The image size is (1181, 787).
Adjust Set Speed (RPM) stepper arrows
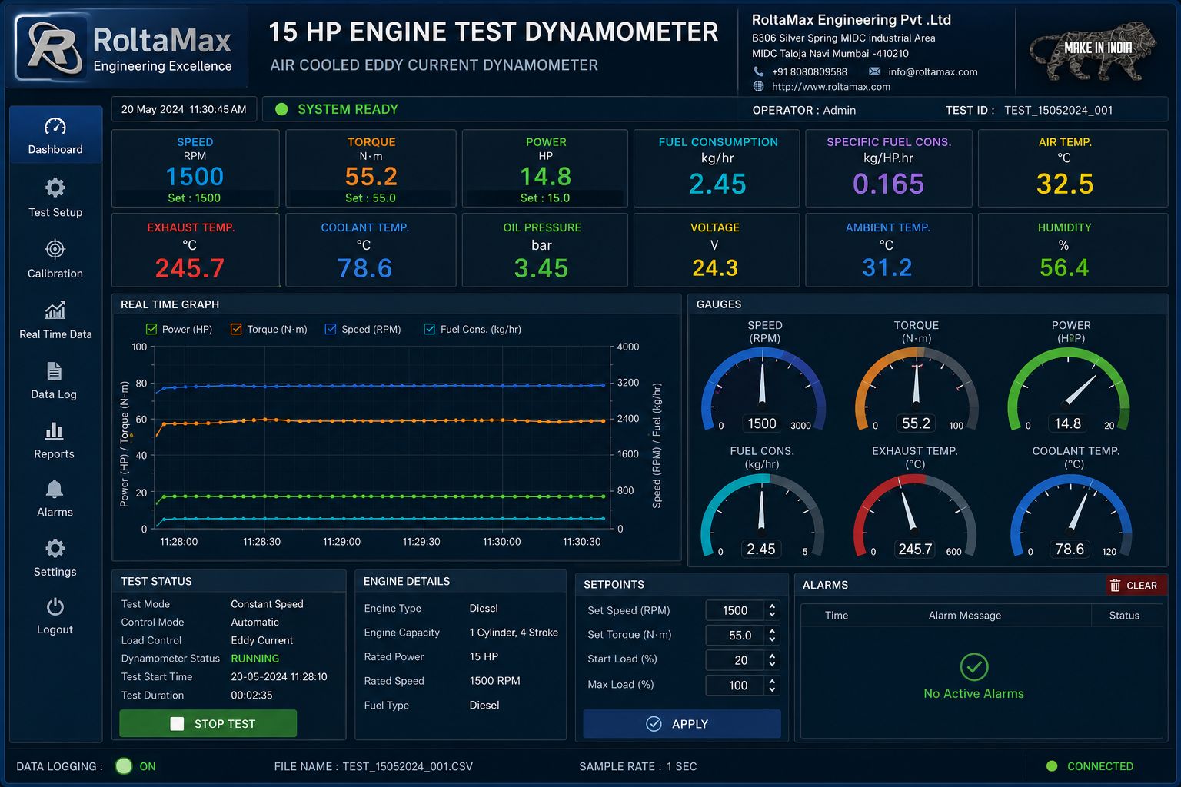(772, 610)
